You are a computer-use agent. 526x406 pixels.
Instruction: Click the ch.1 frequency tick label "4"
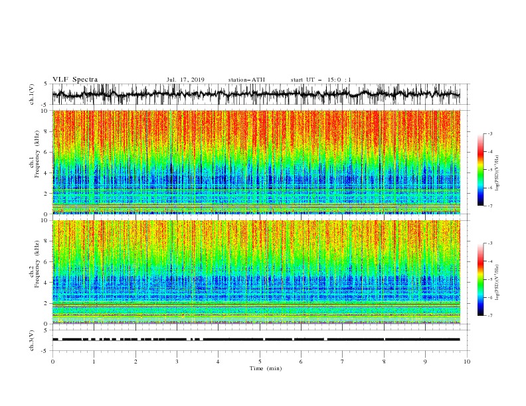(46, 173)
